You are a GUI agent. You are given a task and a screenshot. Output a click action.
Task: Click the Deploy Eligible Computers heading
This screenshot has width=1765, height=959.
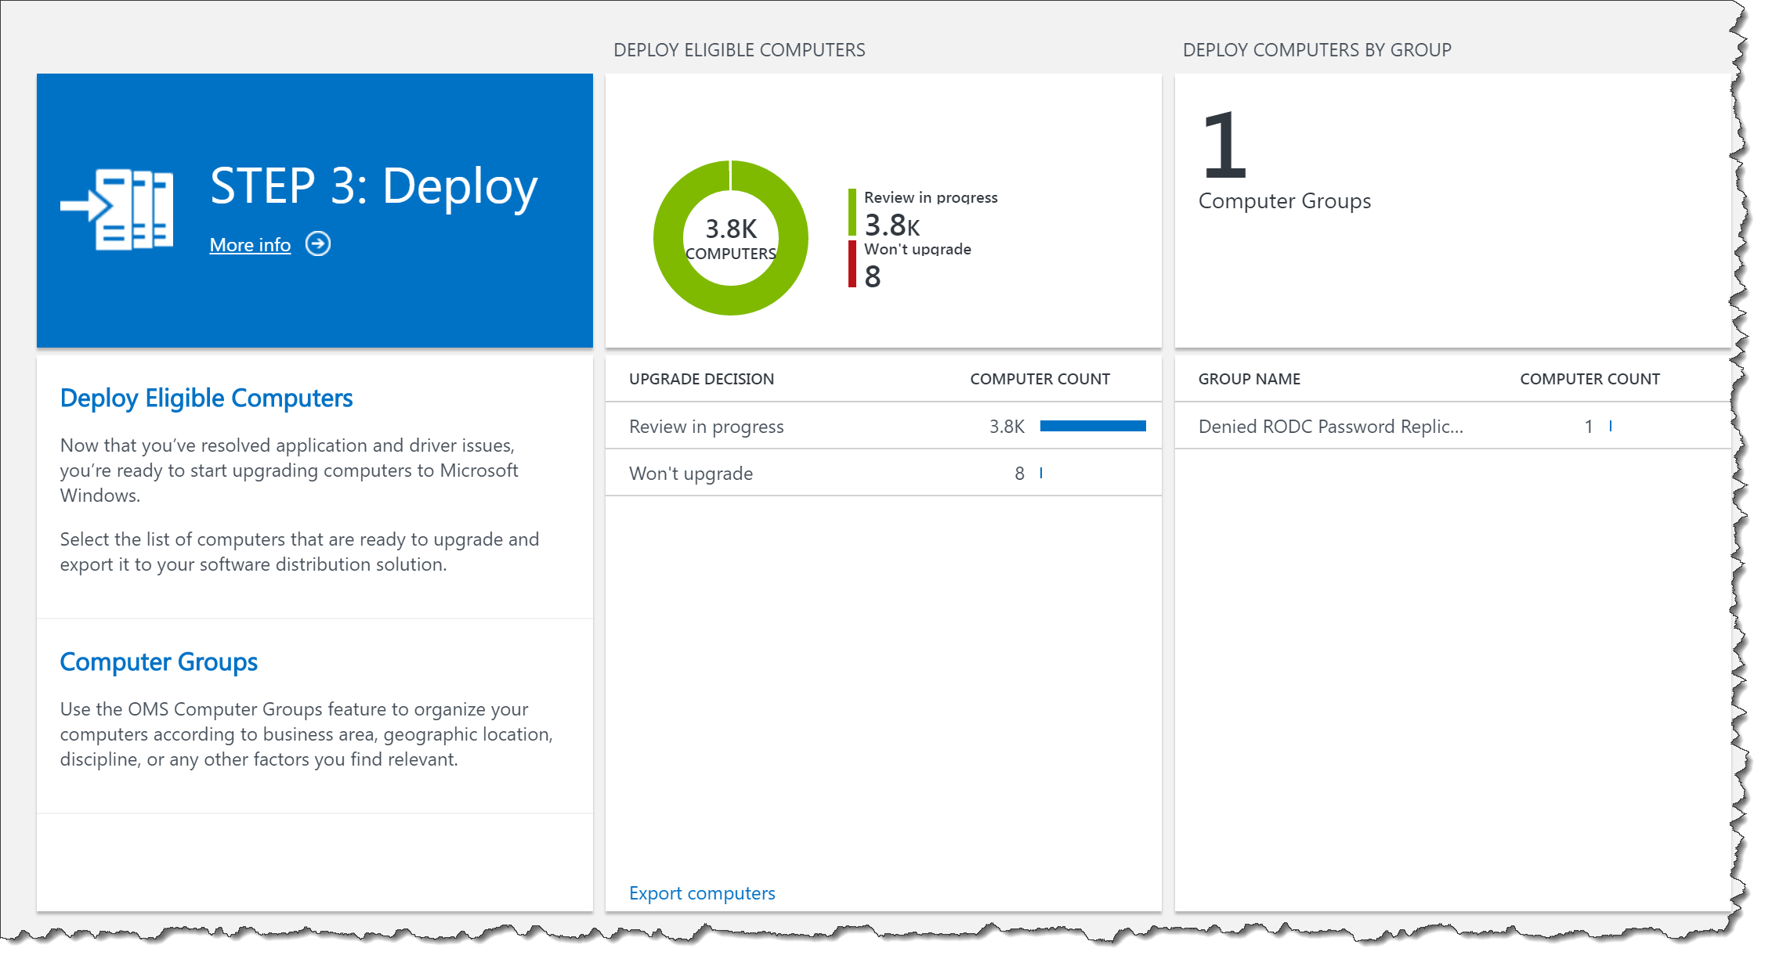(x=206, y=398)
